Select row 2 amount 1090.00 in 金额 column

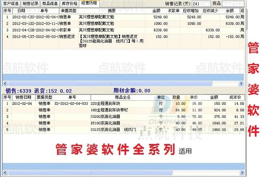click(160, 24)
